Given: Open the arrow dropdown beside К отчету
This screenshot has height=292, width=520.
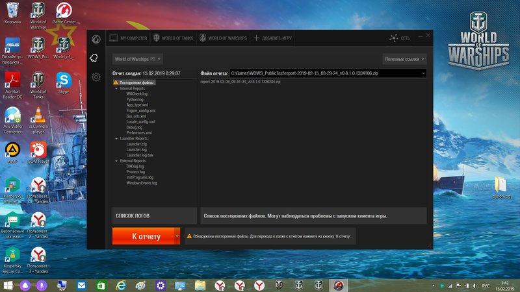Looking at the screenshot, I should [177, 236].
